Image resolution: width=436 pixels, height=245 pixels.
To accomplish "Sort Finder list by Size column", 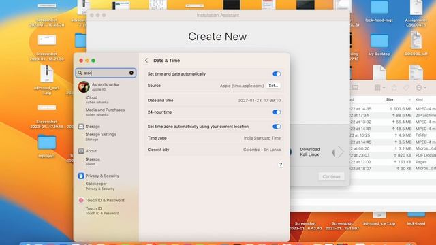I will tap(389, 99).
